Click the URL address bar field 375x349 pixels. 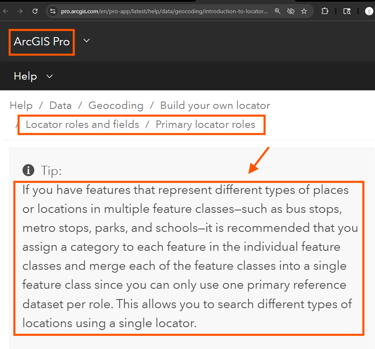pyautogui.click(x=164, y=11)
